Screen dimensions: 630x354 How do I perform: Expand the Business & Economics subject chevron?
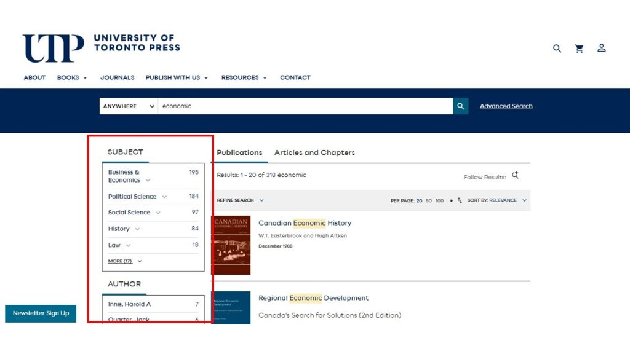click(x=148, y=181)
